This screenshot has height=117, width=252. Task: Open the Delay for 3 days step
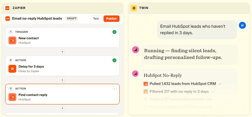(x=62, y=66)
